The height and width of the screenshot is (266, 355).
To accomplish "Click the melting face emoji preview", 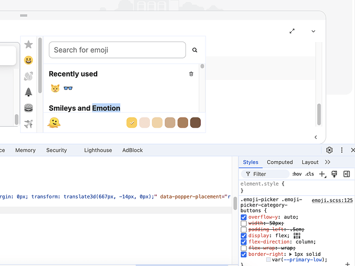I will 54,122.
